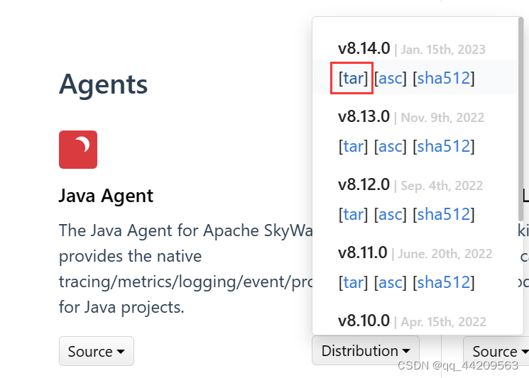Image resolution: width=529 pixels, height=378 pixels.
Task: Open the v8.14.0 sha512 checksum link
Action: coord(444,78)
